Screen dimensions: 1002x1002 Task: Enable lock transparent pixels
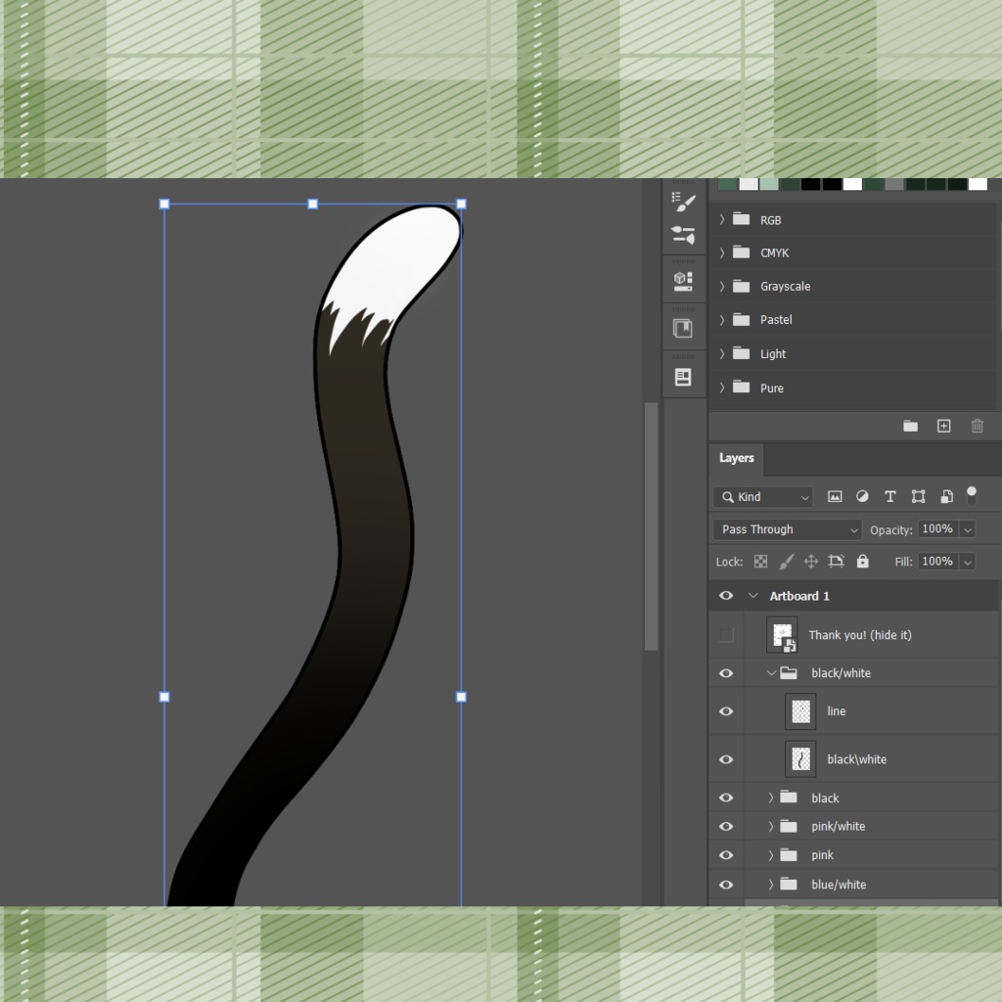point(760,561)
